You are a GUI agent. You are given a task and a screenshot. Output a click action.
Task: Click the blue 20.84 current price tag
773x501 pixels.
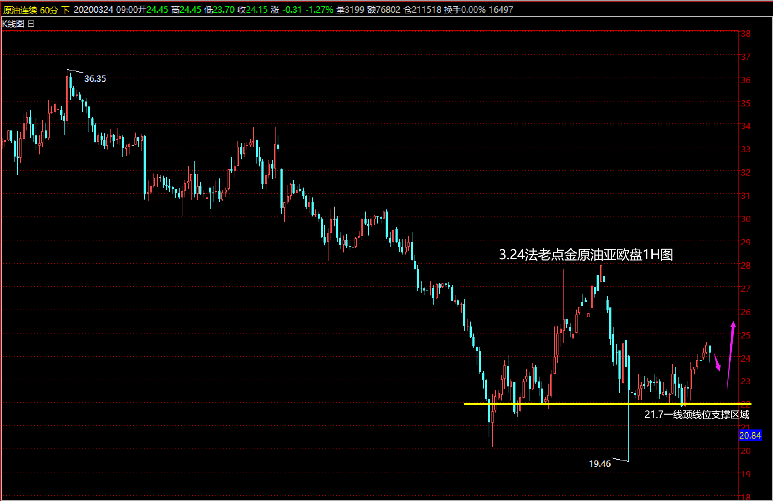pyautogui.click(x=750, y=435)
